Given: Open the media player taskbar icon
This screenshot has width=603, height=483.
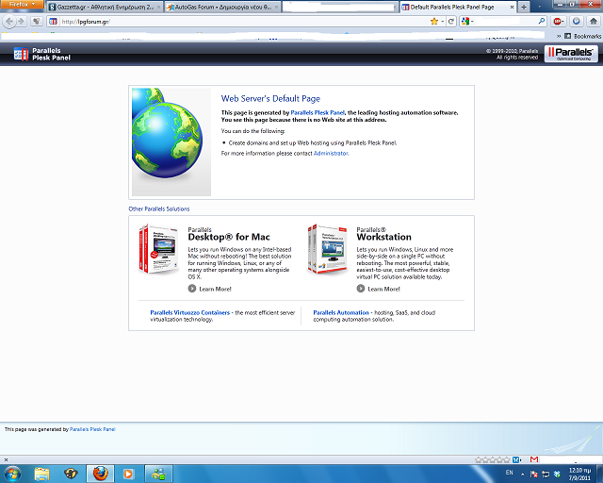Looking at the screenshot, I should pos(128,474).
